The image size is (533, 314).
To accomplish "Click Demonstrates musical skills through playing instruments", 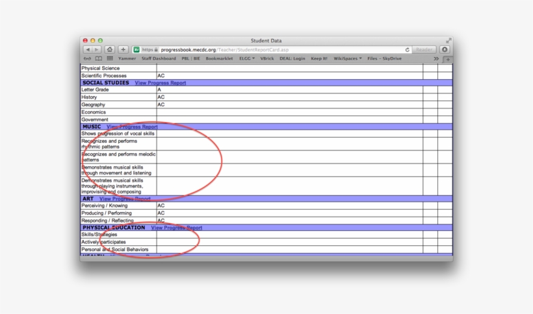I will [x=112, y=186].
